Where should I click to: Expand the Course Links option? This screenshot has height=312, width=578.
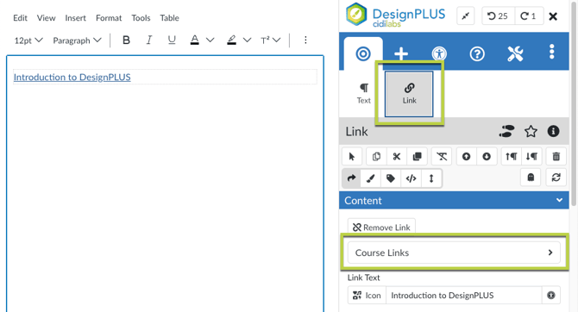pos(454,253)
